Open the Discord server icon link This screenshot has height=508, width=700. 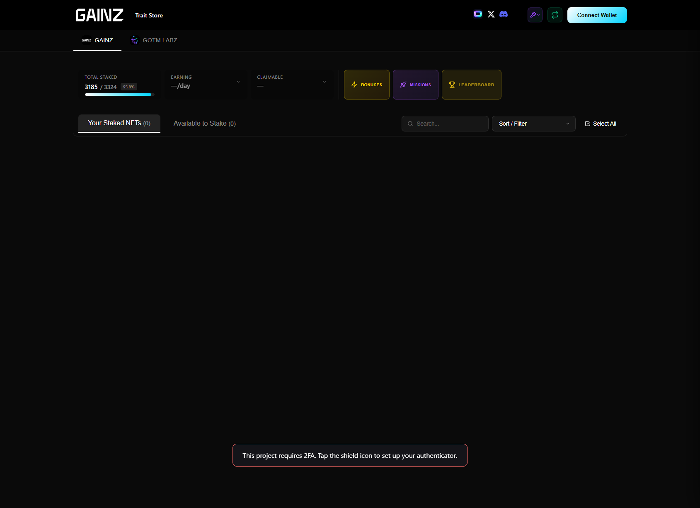pos(504,15)
